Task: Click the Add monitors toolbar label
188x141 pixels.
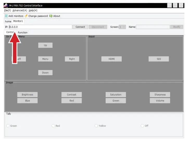Action: click(x=16, y=16)
